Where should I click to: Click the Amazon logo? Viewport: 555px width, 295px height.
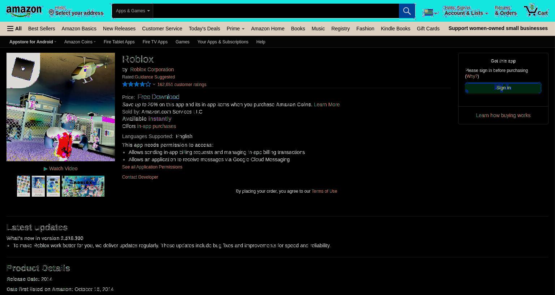(x=24, y=11)
